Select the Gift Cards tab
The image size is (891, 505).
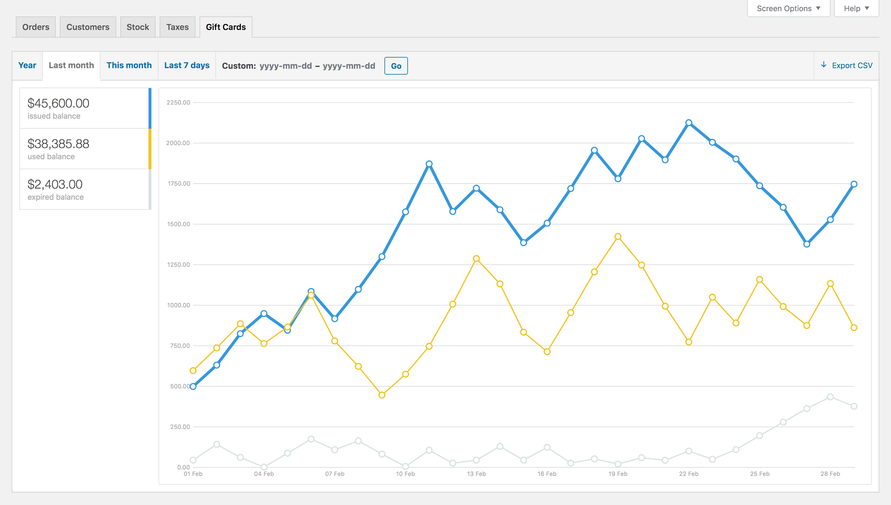point(225,27)
